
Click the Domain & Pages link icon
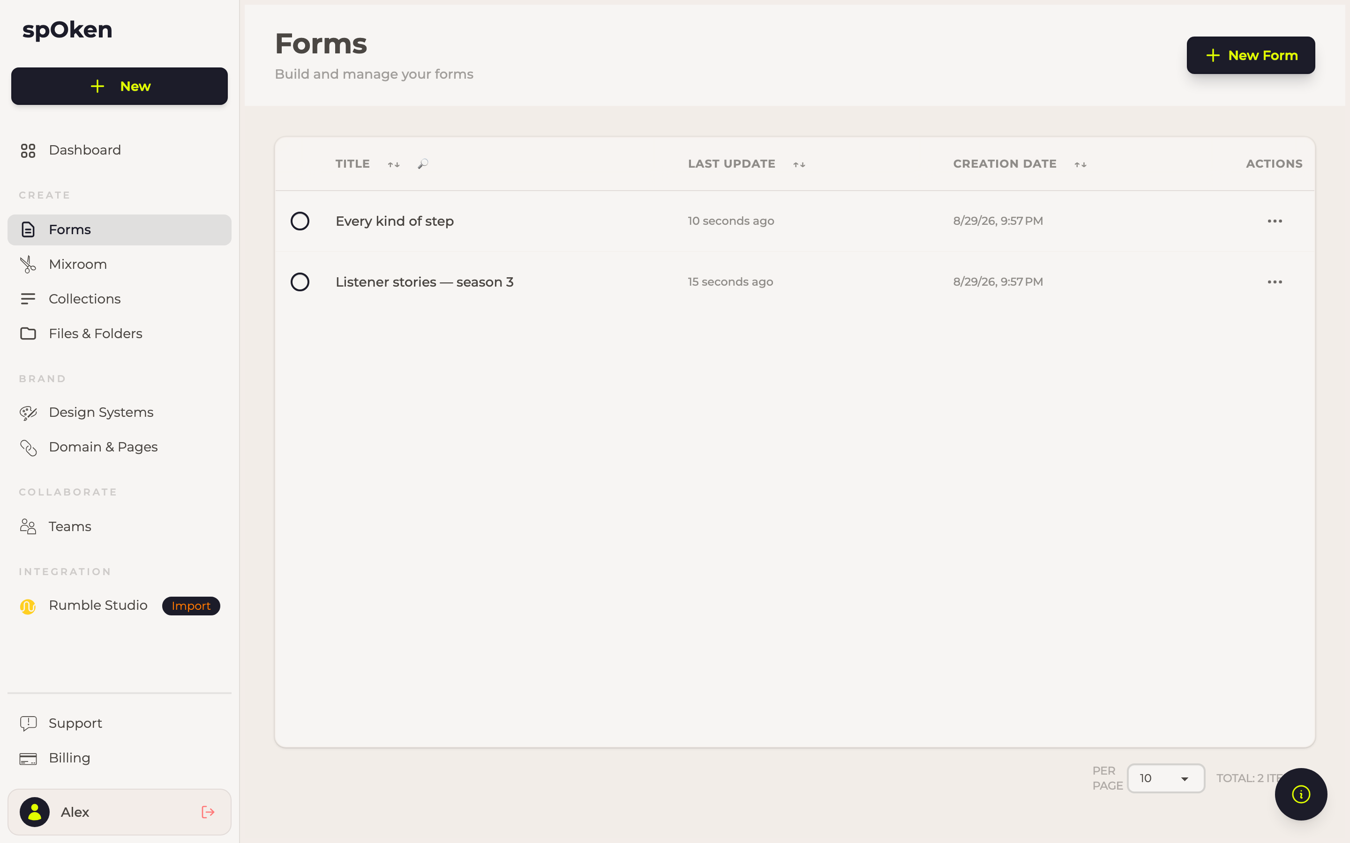point(28,448)
